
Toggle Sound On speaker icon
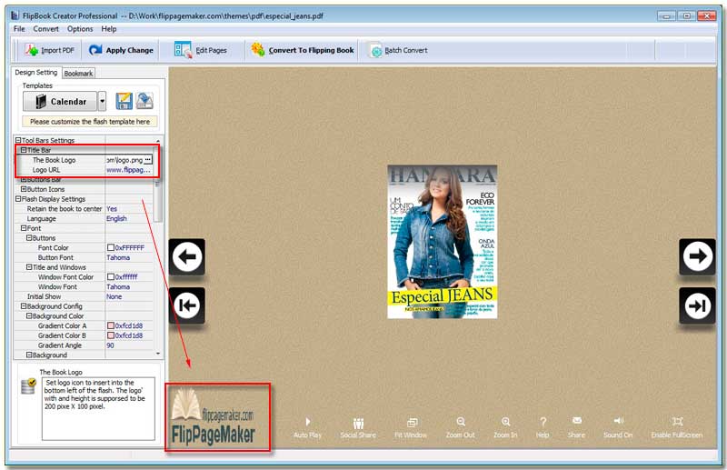[619, 420]
